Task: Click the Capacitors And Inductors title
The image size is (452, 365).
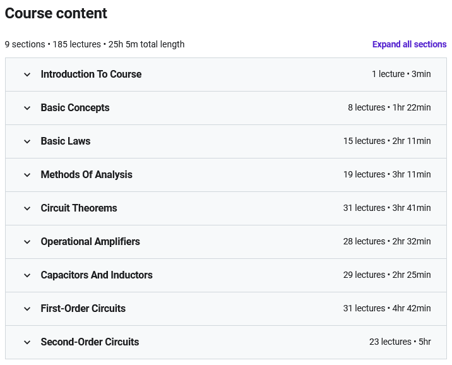Action: pos(97,275)
